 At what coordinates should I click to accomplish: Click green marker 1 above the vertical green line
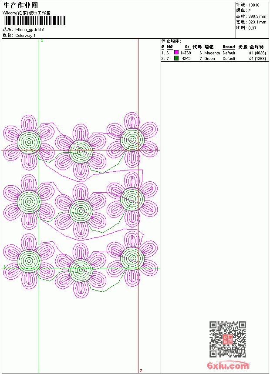(42, 41)
